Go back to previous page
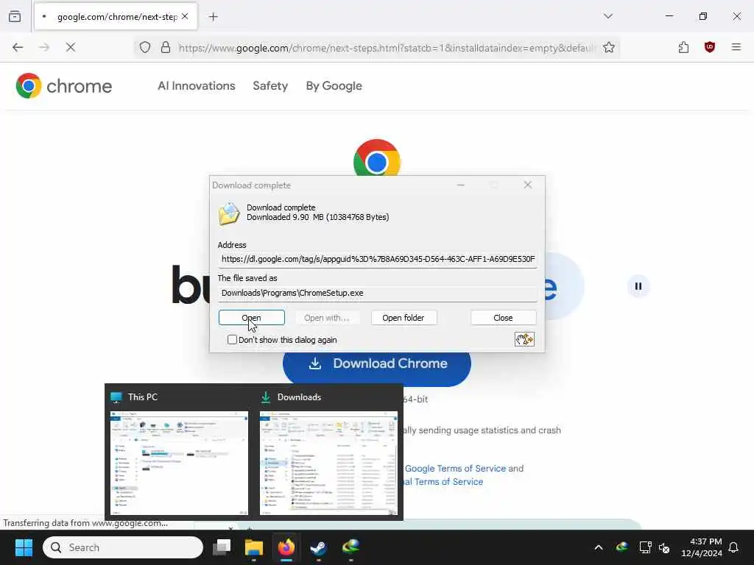This screenshot has height=565, width=754. [18, 47]
